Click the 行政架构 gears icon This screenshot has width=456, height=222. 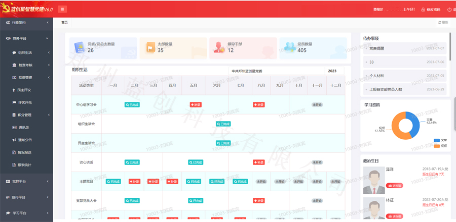point(8,22)
